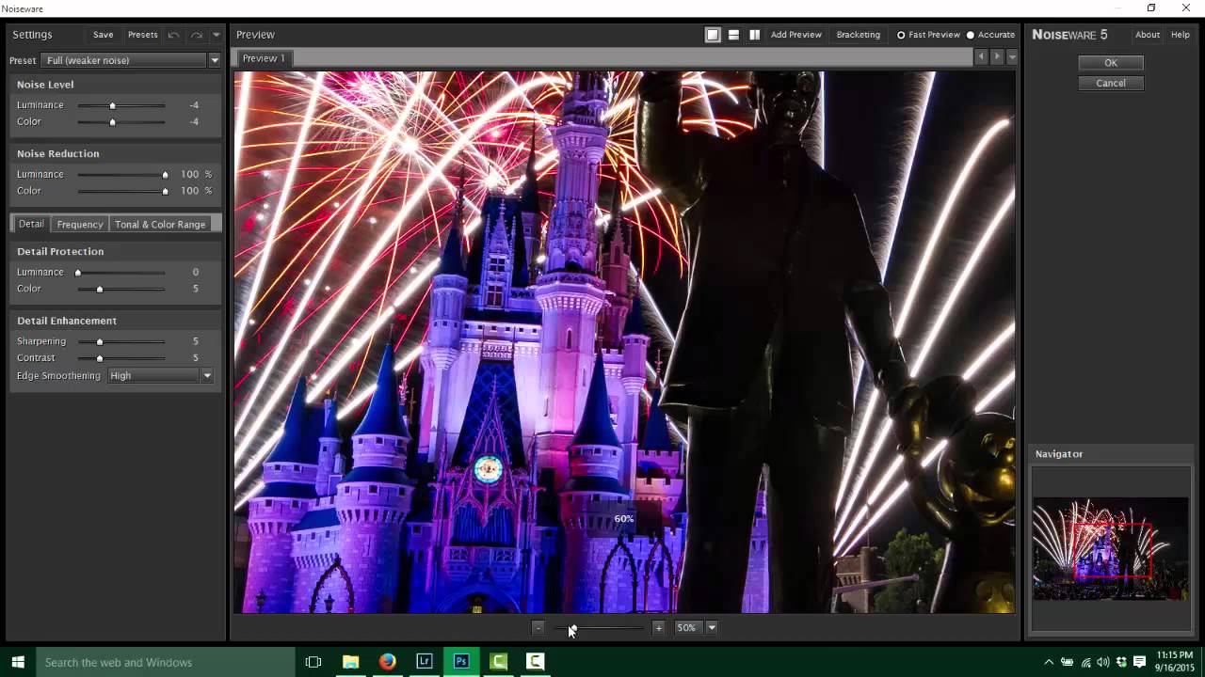Switch to Photoshop on taskbar
Viewport: 1205px width, 677px height.
[461, 662]
